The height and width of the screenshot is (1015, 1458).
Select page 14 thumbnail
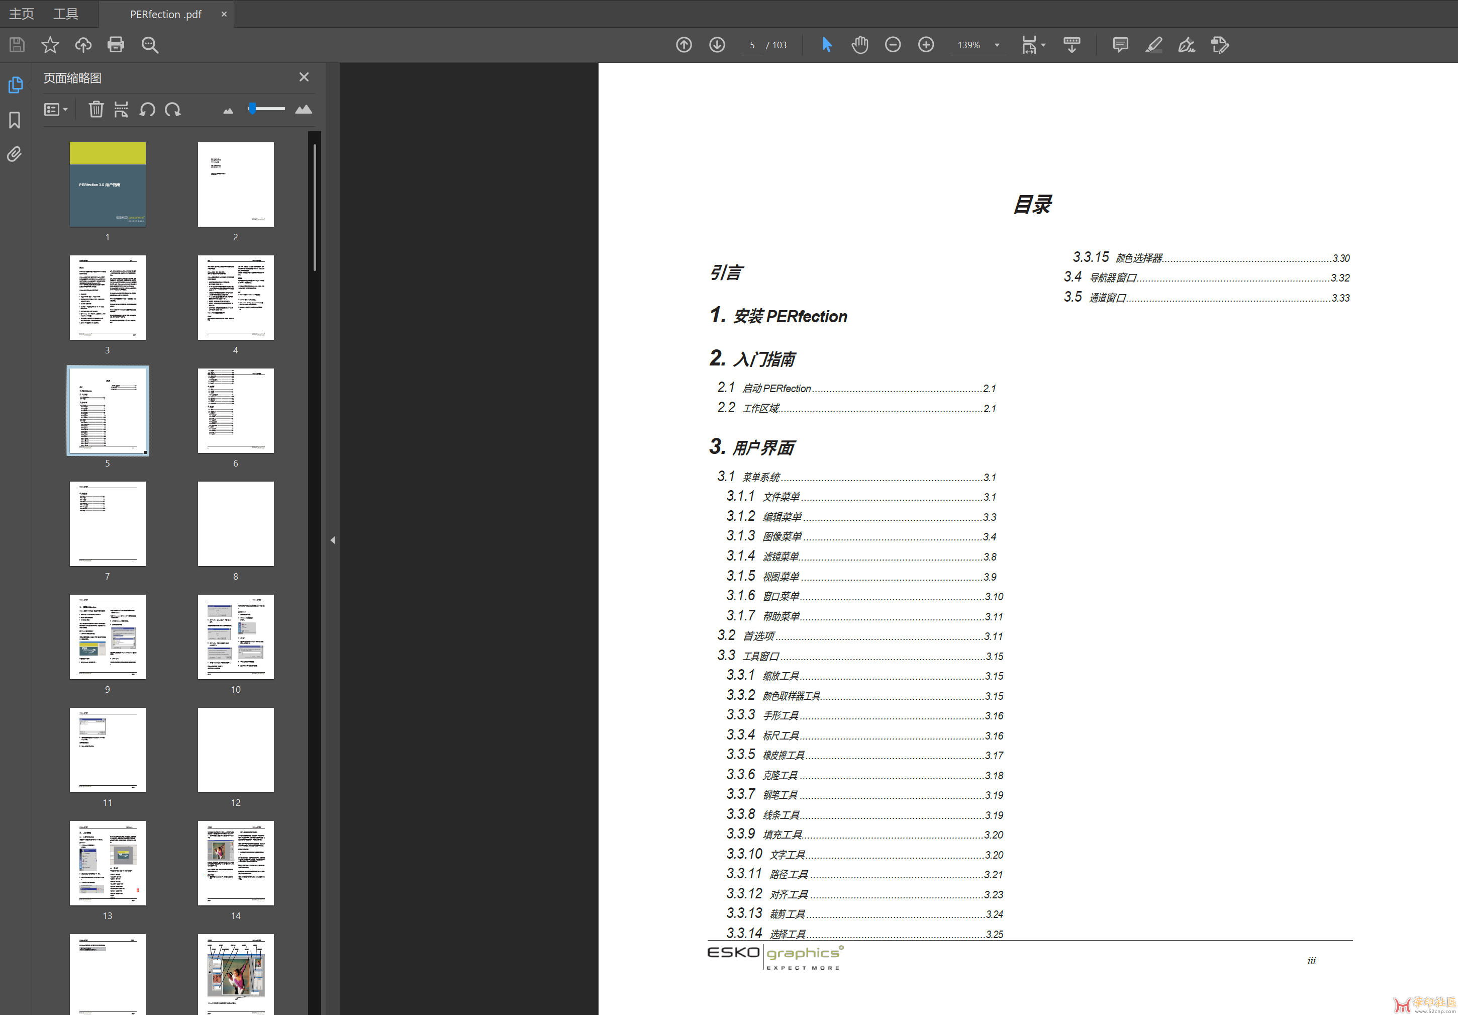(x=236, y=863)
